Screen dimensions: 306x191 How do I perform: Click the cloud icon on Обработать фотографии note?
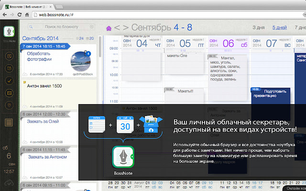click(25, 74)
